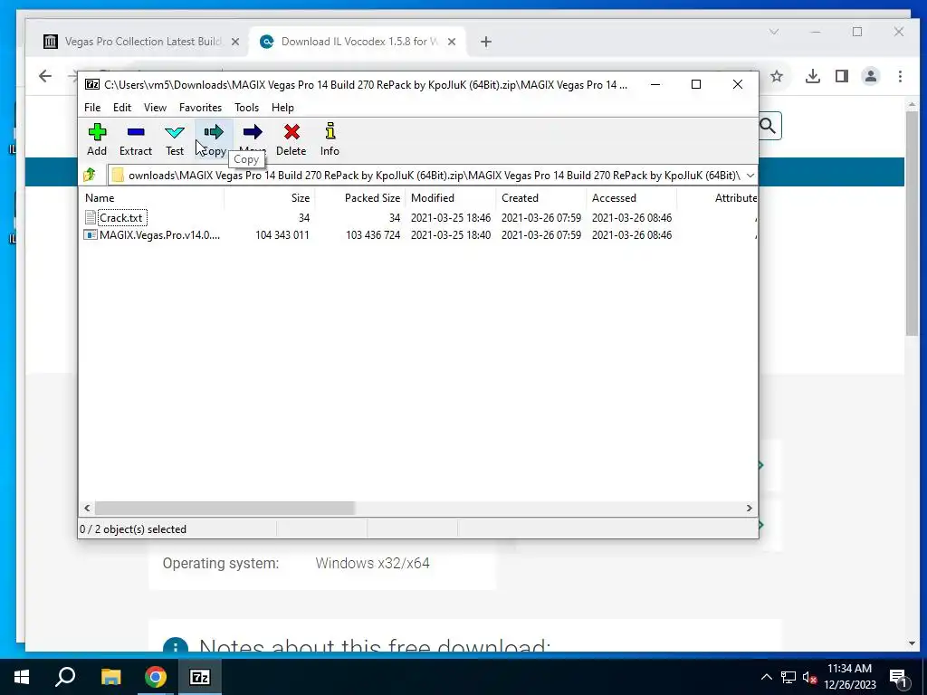Sort by Name column header
The height and width of the screenshot is (695, 927).
152,198
